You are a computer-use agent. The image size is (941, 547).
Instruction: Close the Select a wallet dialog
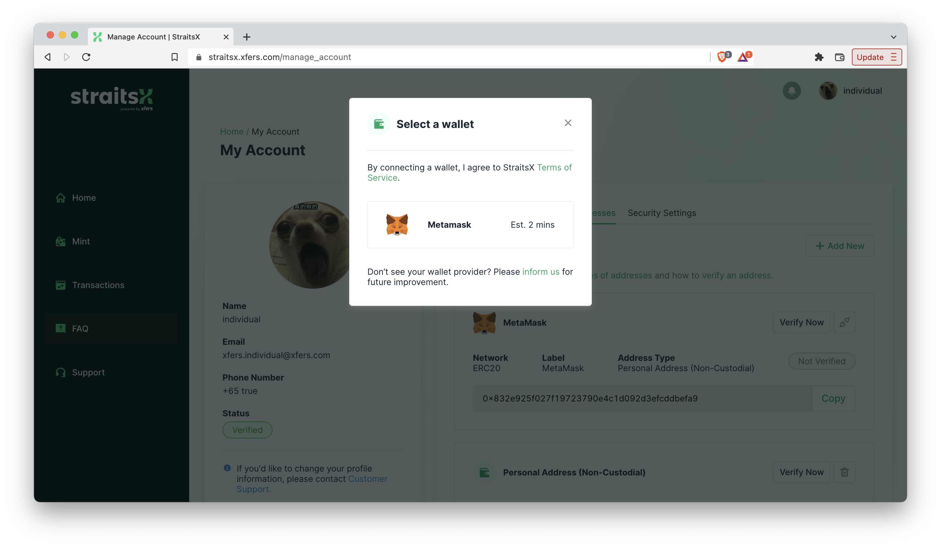point(568,122)
